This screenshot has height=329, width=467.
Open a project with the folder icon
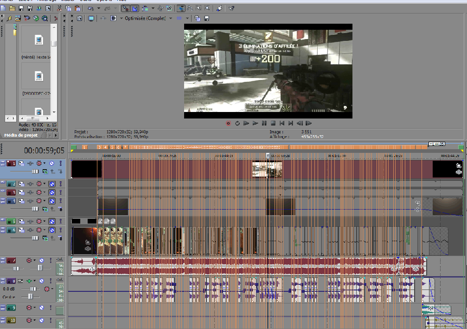click(x=12, y=8)
